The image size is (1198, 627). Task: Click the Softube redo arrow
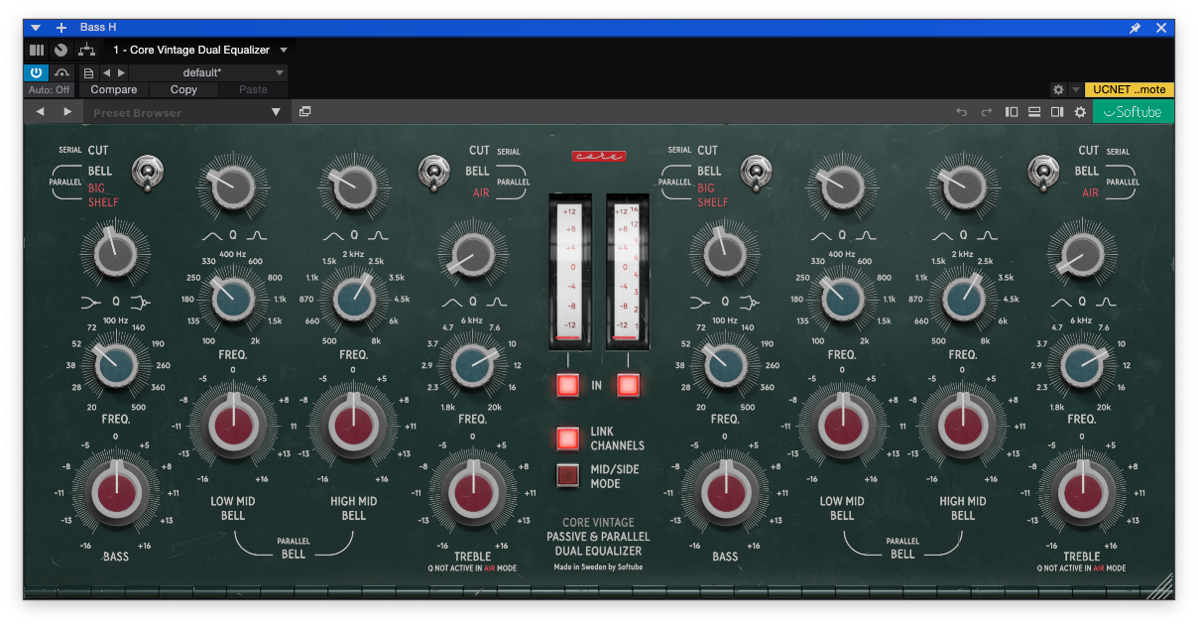point(986,112)
